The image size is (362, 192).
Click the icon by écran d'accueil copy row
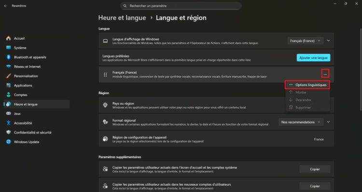click(x=105, y=169)
